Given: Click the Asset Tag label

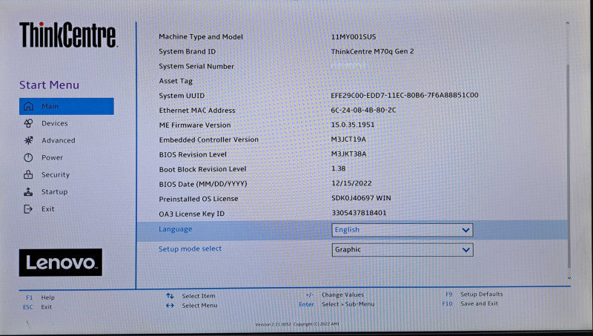Looking at the screenshot, I should pyautogui.click(x=176, y=81).
